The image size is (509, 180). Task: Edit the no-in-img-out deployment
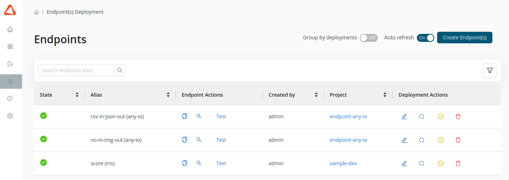(x=404, y=140)
